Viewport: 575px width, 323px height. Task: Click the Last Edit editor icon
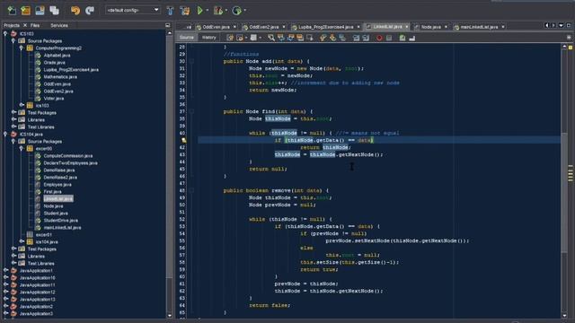[x=230, y=38]
